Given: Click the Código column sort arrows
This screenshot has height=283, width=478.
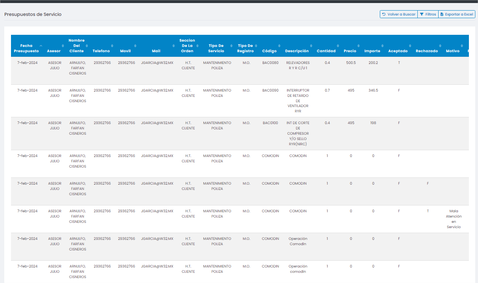Looking at the screenshot, I should [279, 46].
